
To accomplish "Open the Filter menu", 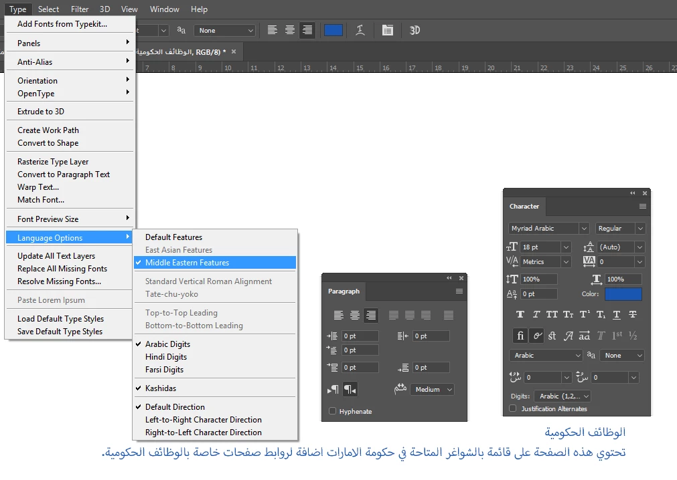I will (80, 9).
